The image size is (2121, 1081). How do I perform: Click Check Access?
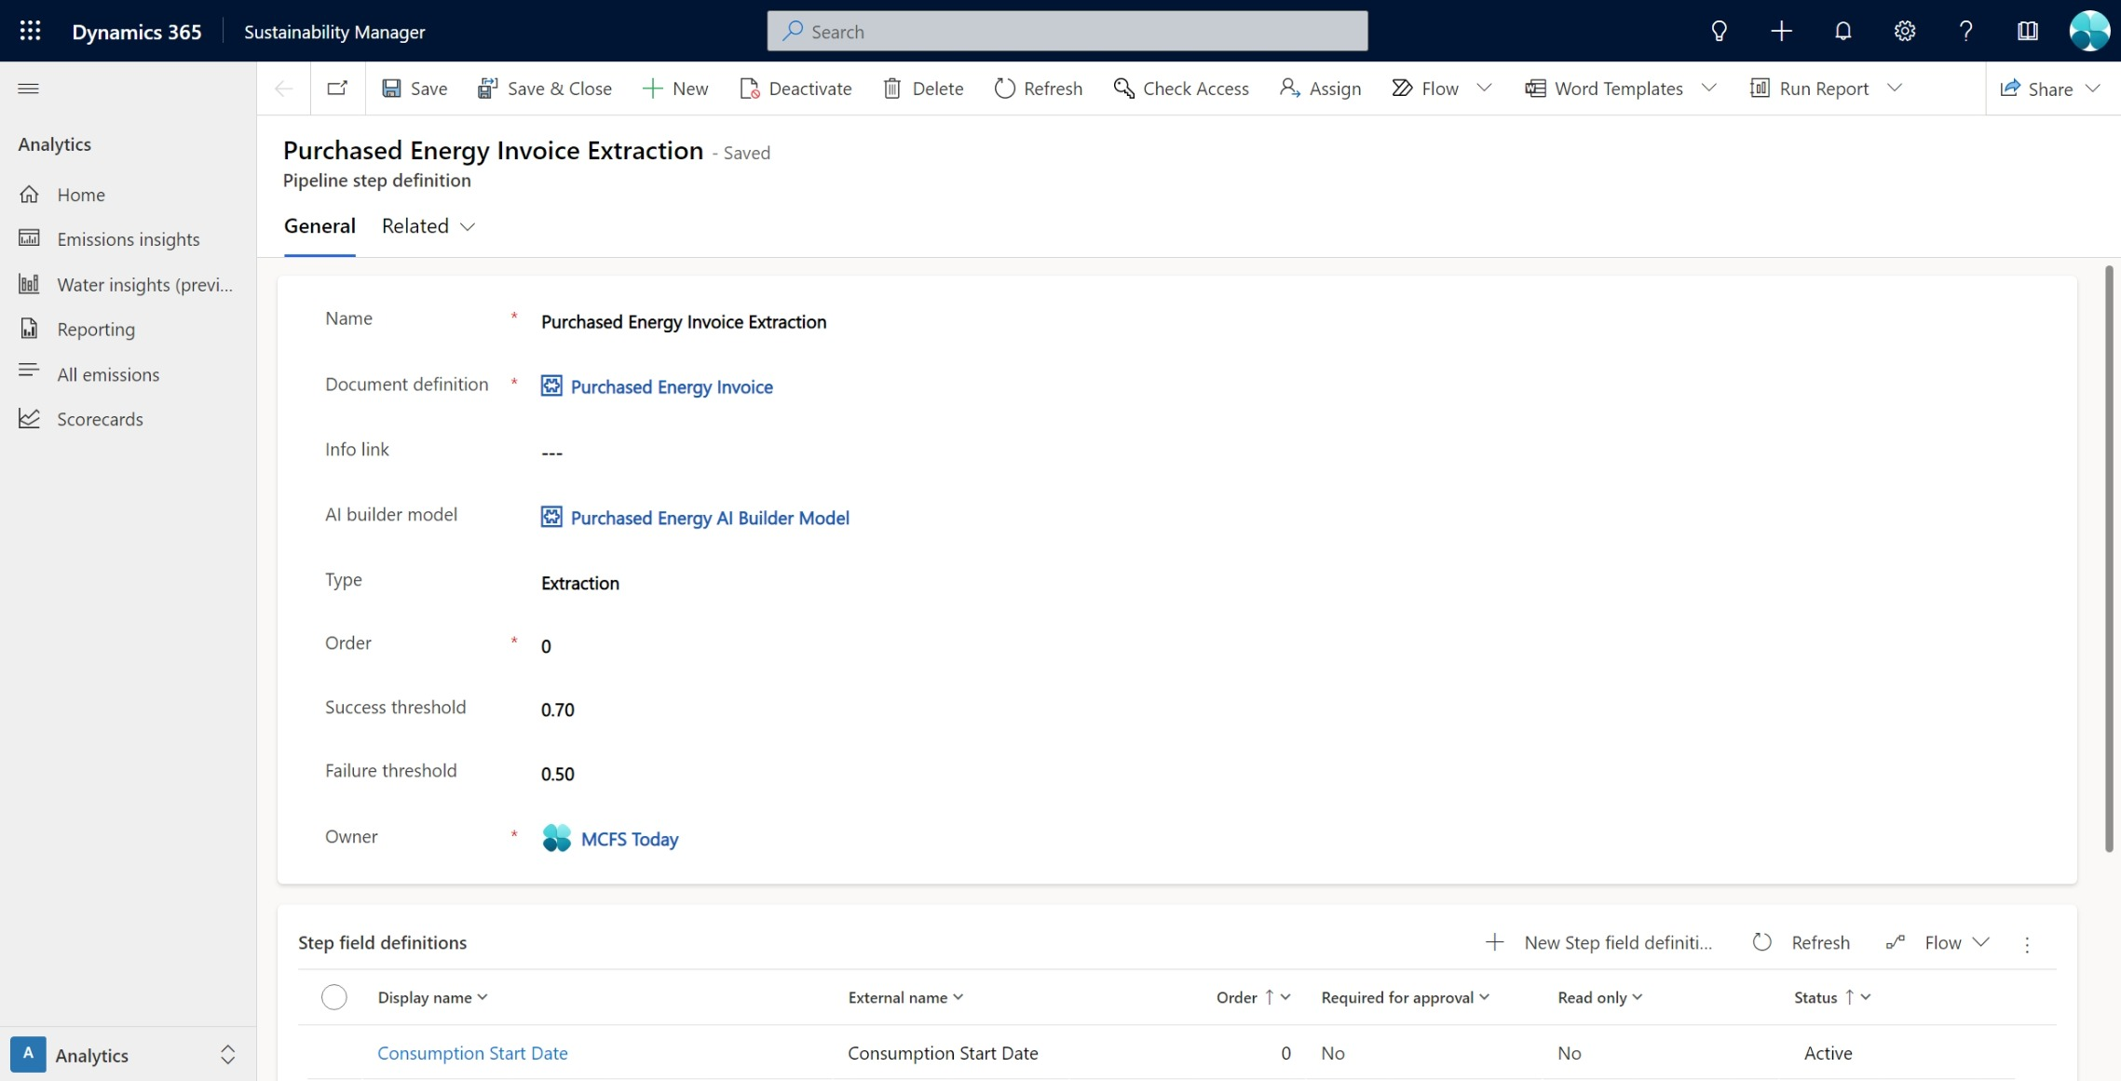coord(1181,88)
